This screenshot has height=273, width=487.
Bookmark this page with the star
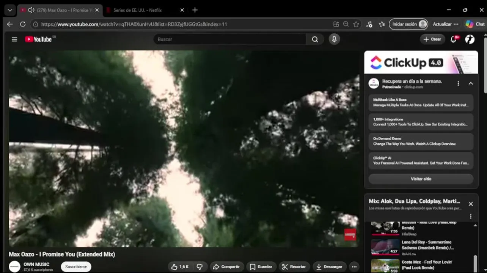pos(356,24)
